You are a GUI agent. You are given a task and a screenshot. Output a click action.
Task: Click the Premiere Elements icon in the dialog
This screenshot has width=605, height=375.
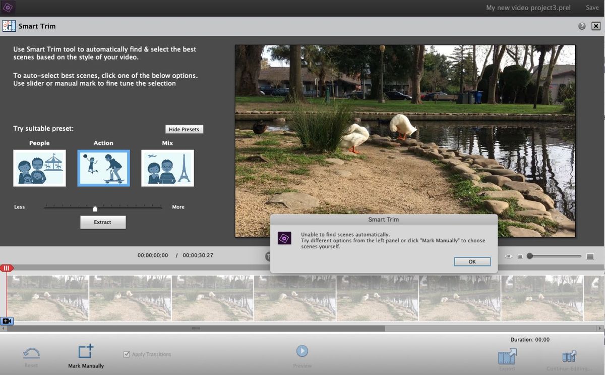(284, 238)
